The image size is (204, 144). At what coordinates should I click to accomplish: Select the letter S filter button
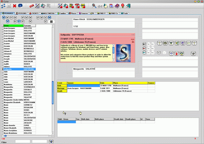click(19, 21)
